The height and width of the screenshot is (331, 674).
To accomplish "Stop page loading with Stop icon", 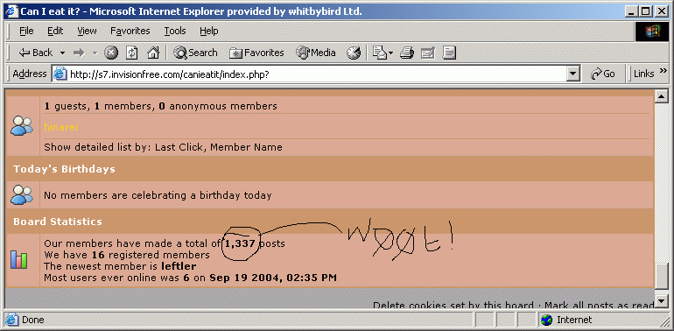I will tap(111, 53).
